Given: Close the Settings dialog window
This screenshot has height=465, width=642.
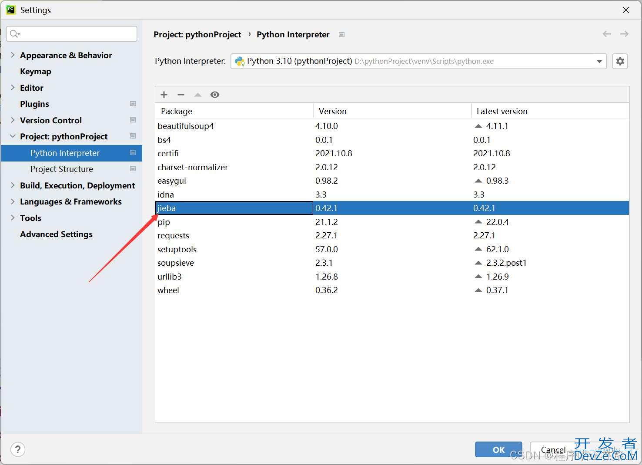Looking at the screenshot, I should (x=626, y=10).
